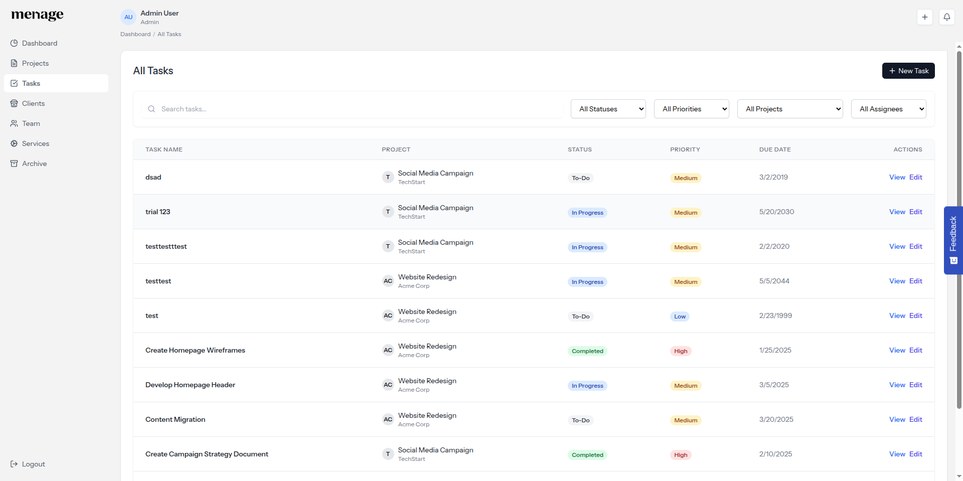Open the All Statuses dropdown
The width and height of the screenshot is (963, 481).
(608, 109)
